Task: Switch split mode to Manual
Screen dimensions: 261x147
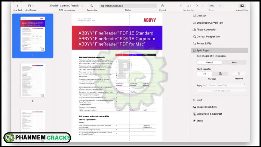Action: [209, 62]
